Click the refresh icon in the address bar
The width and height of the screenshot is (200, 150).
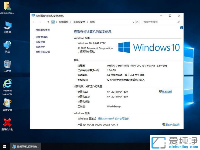click(137, 22)
